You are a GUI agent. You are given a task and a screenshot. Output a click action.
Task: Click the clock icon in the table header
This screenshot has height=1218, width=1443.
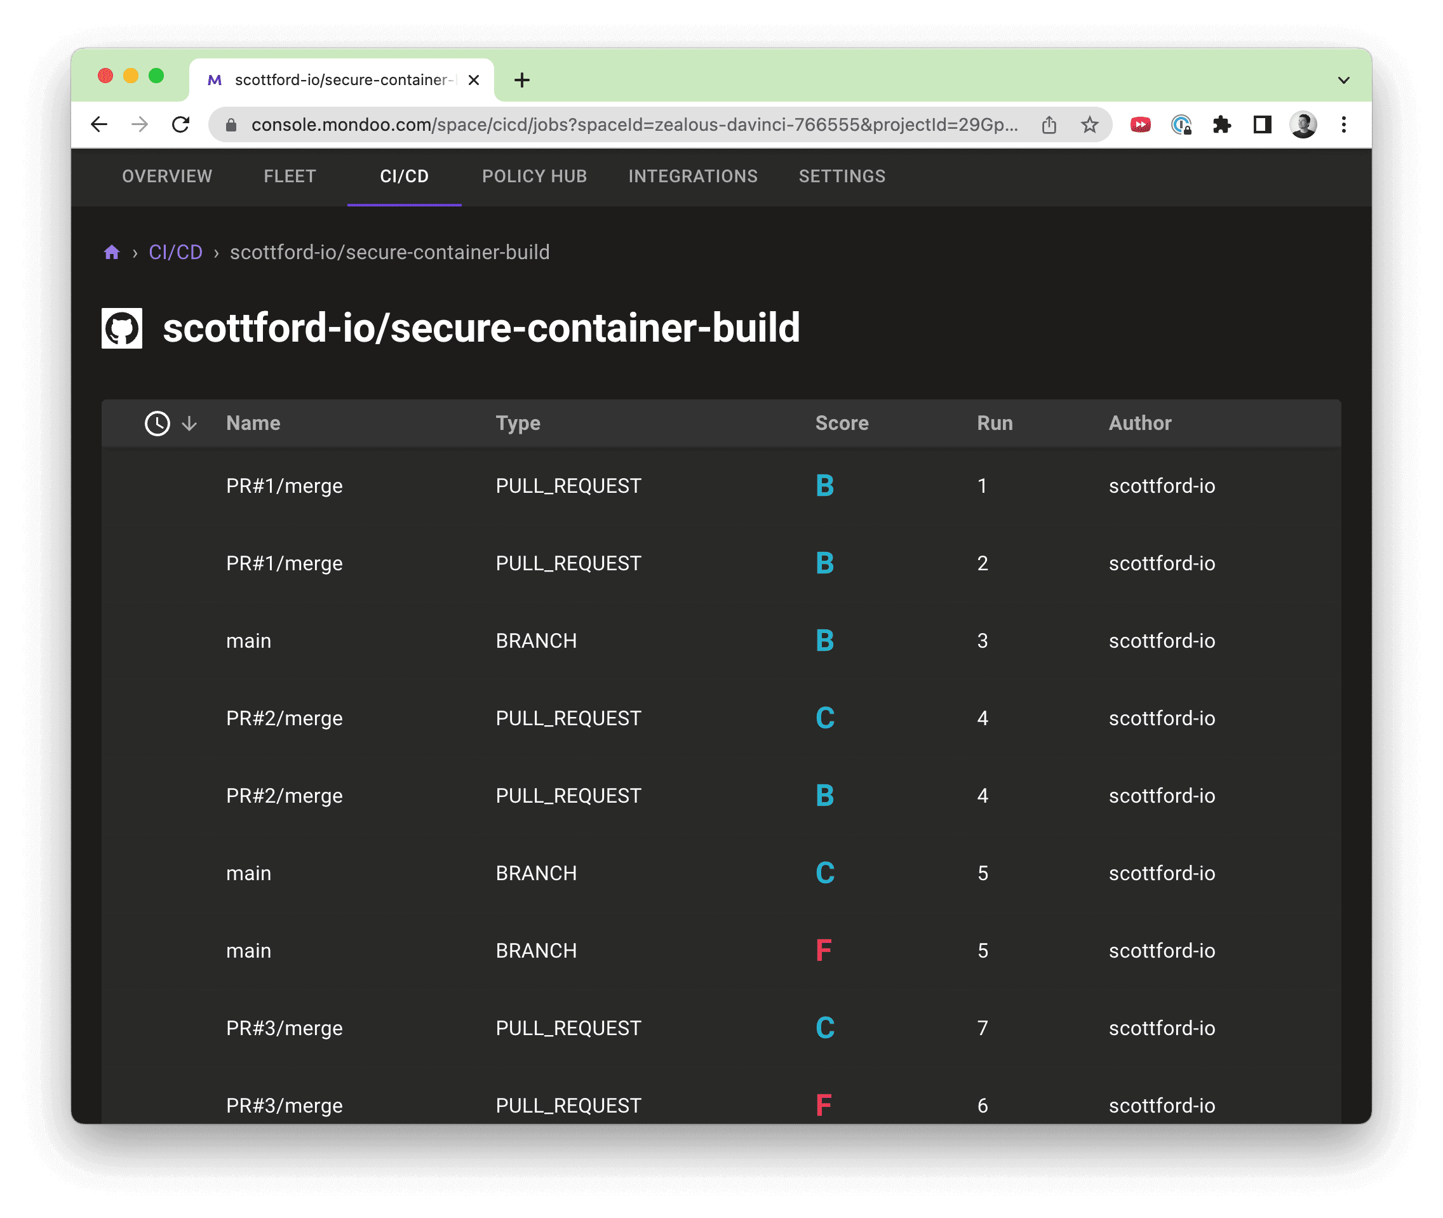(x=157, y=424)
